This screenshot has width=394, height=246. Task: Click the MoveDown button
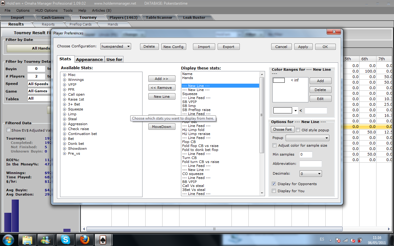162,127
